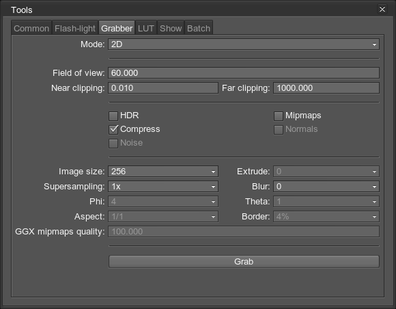The height and width of the screenshot is (309, 396).
Task: Enable the Mipmaps checkbox
Action: click(x=279, y=116)
